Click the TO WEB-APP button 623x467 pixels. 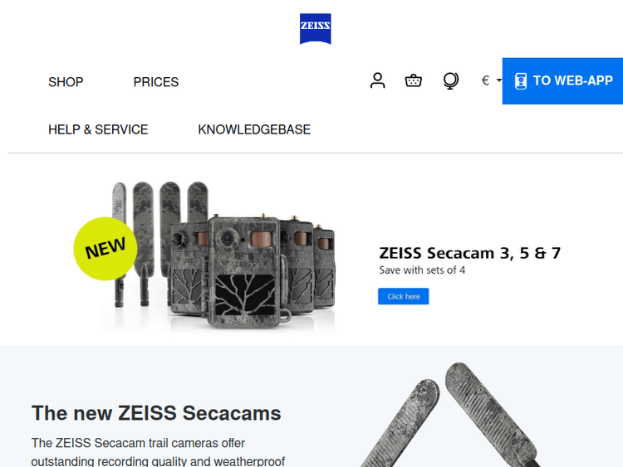[x=562, y=81]
